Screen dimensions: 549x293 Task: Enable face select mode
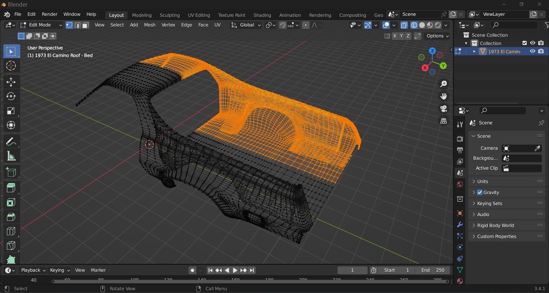point(86,25)
